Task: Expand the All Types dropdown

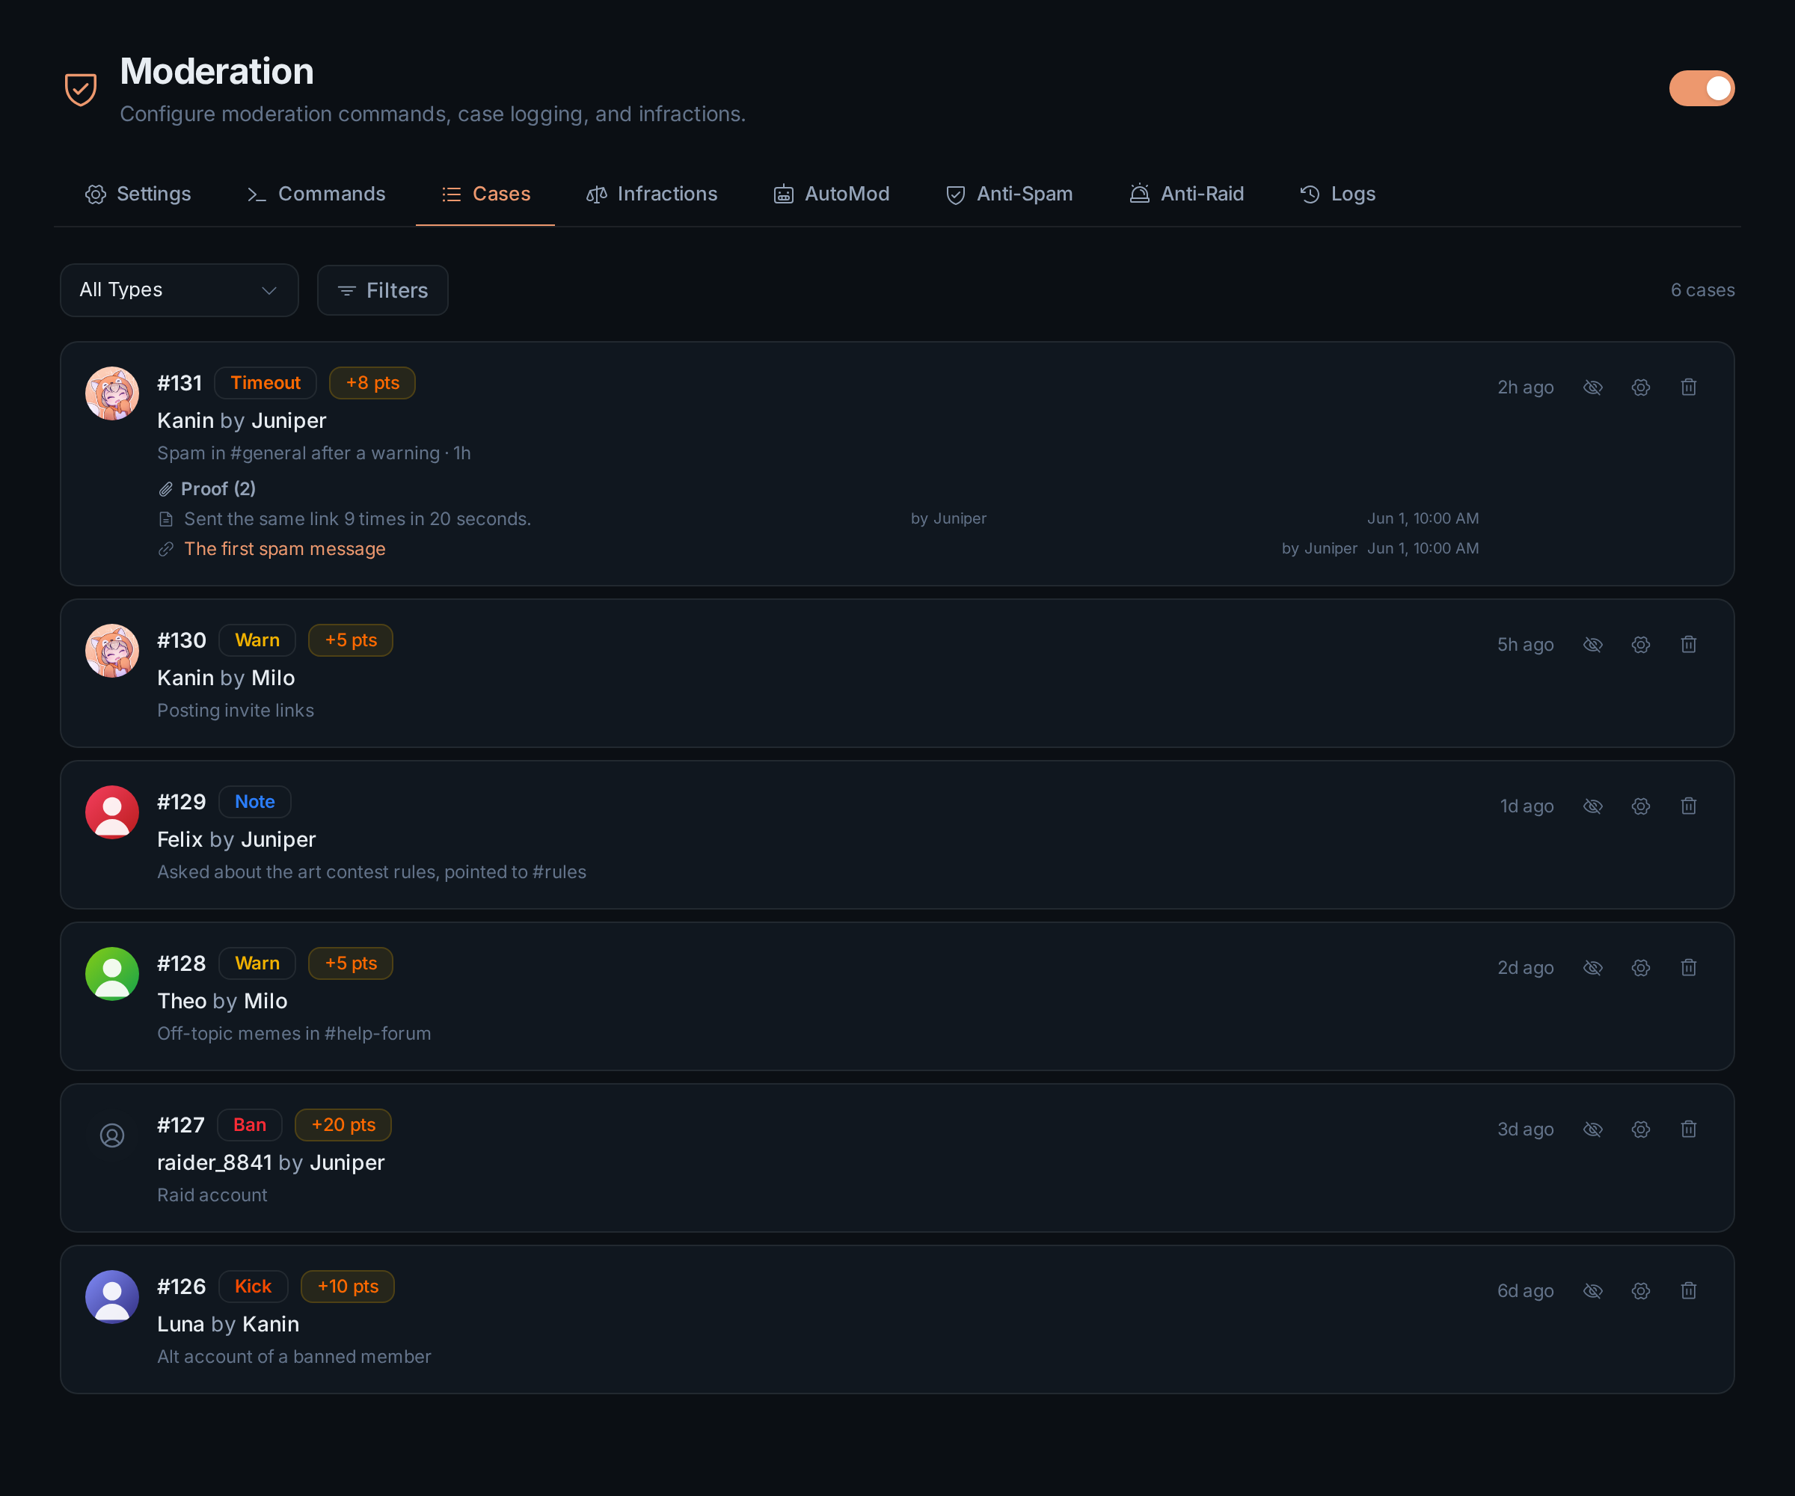Action: [179, 289]
